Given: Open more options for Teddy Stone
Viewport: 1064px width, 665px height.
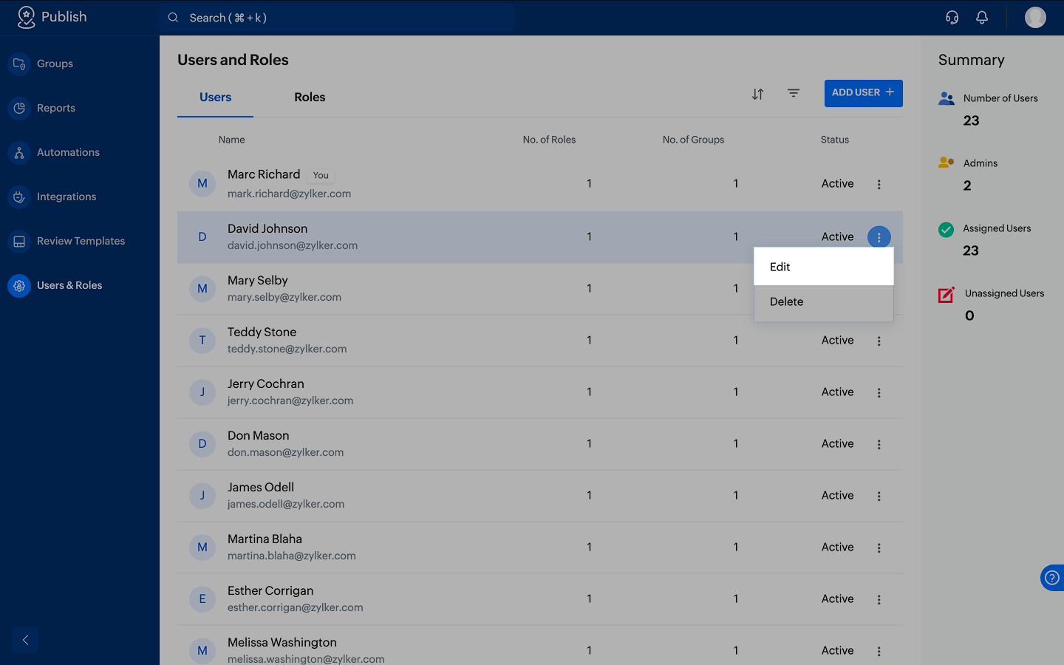Looking at the screenshot, I should 879,341.
